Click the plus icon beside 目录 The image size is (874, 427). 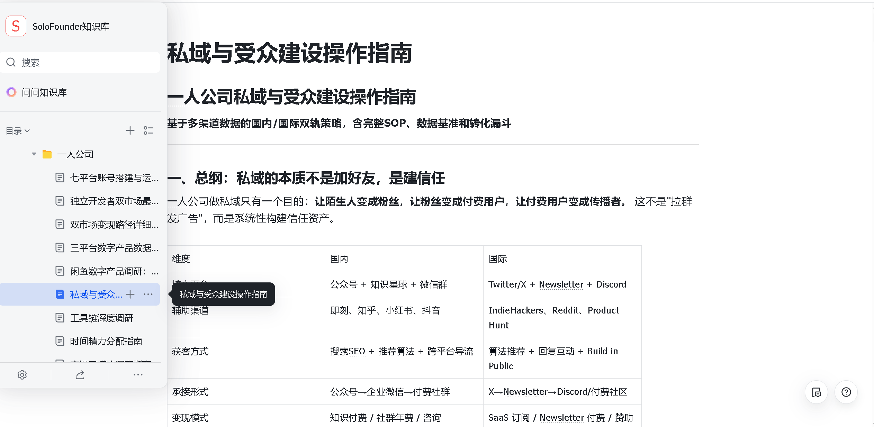pyautogui.click(x=130, y=130)
